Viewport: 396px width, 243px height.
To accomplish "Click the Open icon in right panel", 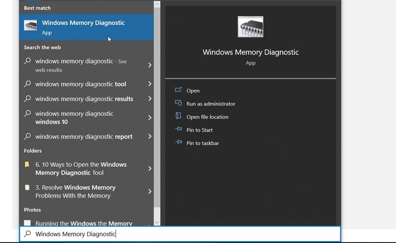I will pyautogui.click(x=179, y=90).
